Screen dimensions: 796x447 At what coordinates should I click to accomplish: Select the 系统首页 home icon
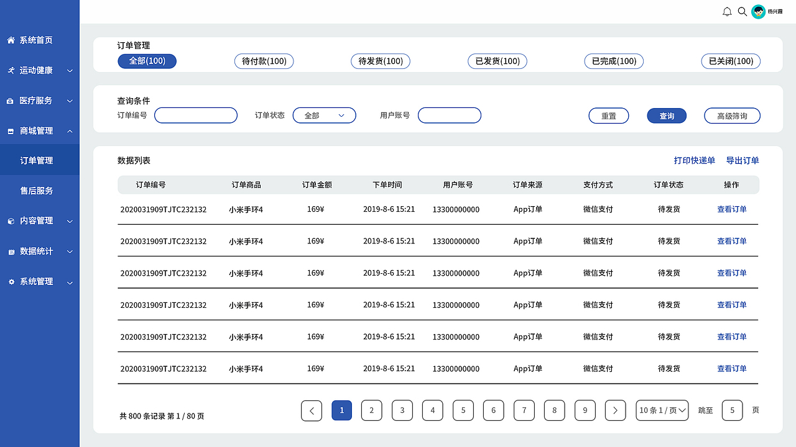pos(9,40)
